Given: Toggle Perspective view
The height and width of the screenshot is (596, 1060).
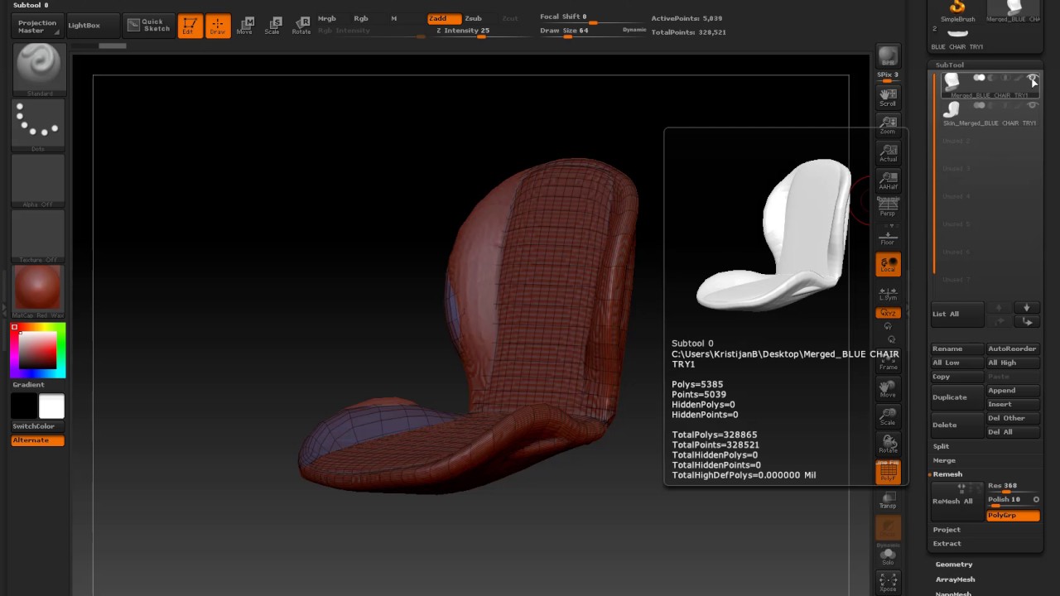Looking at the screenshot, I should pyautogui.click(x=888, y=207).
